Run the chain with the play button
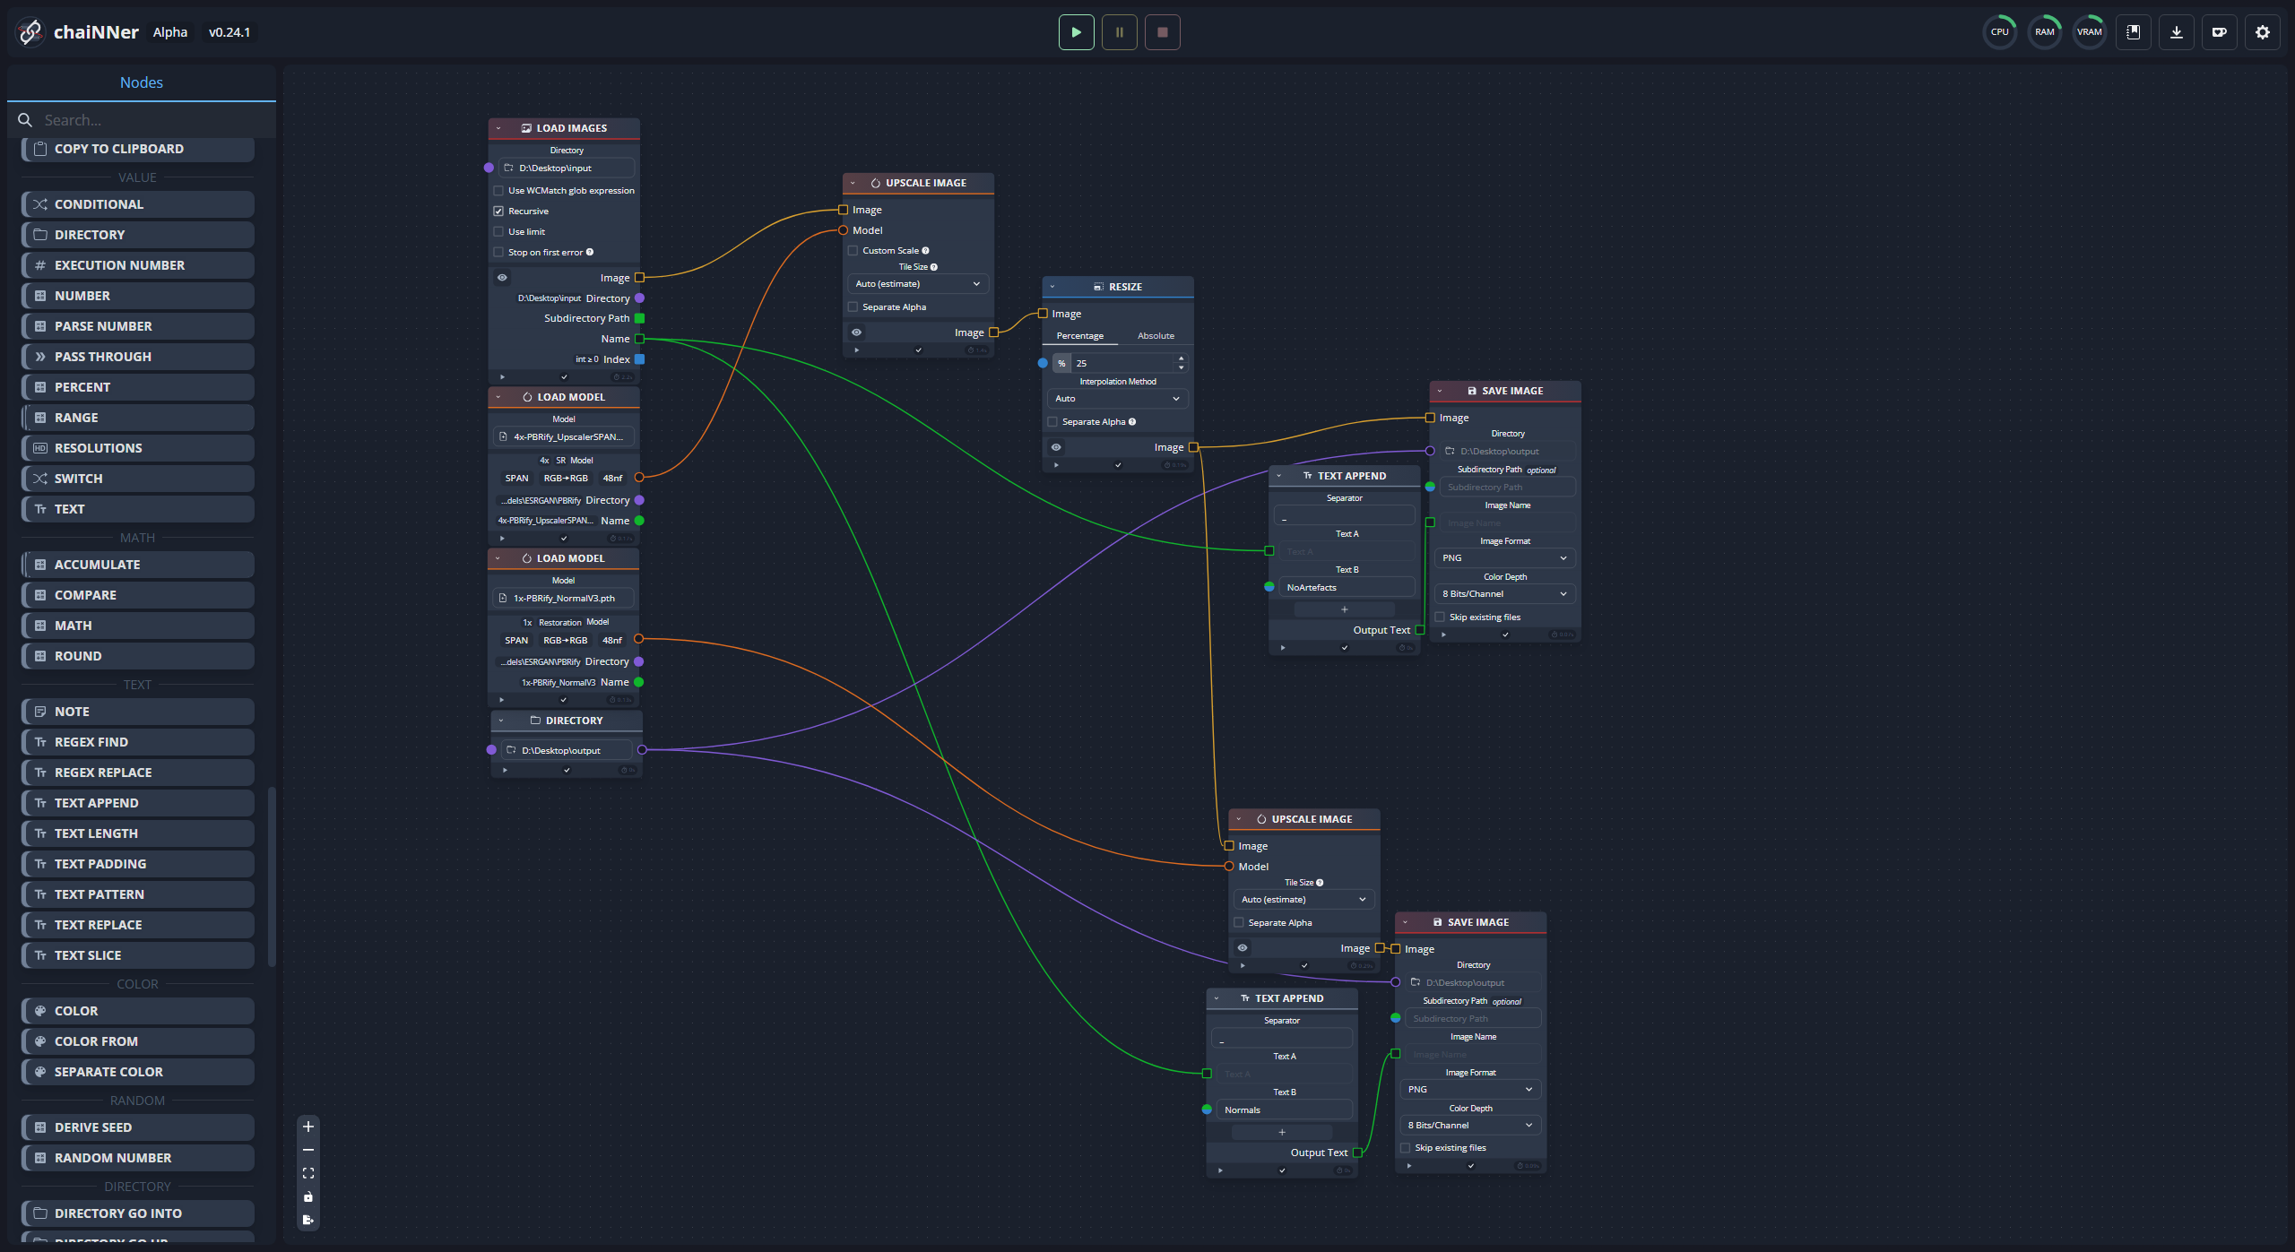This screenshot has height=1252, width=2295. [x=1076, y=32]
